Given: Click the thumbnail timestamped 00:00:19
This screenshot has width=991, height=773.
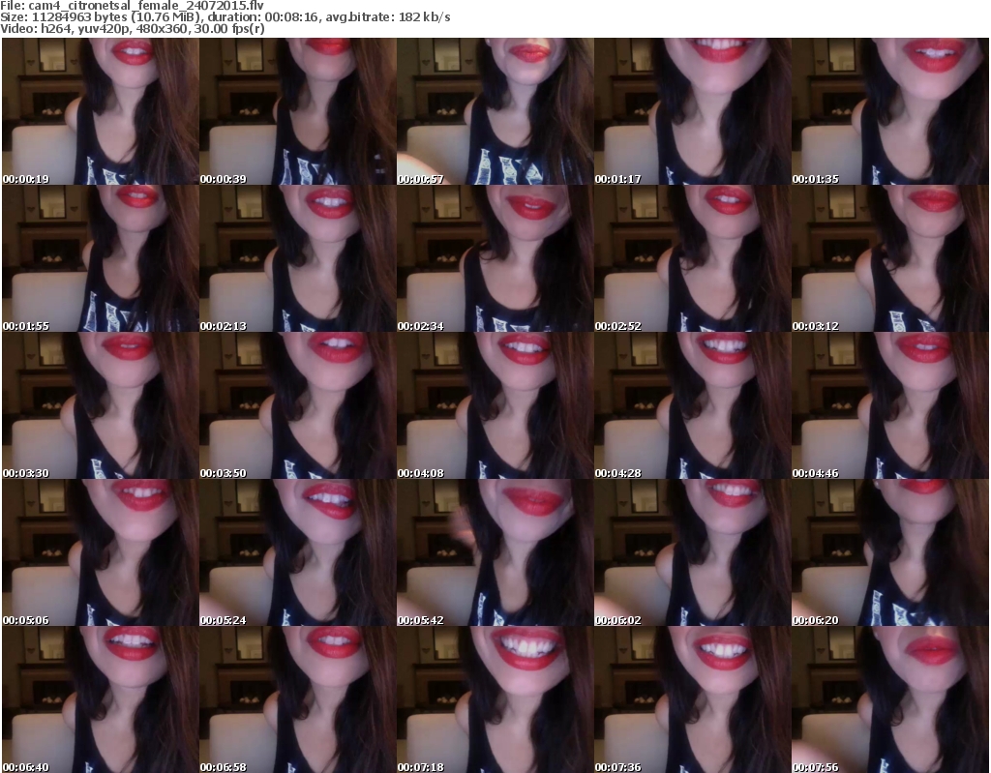Looking at the screenshot, I should pos(100,111).
